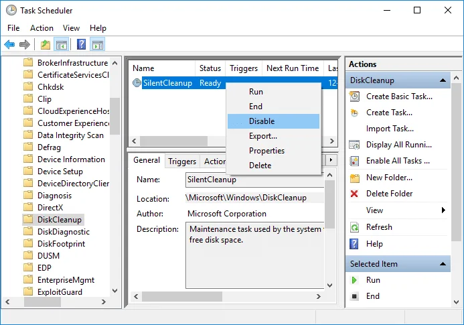464x325 pixels.
Task: Open the View menu in menu bar
Action: tap(72, 28)
